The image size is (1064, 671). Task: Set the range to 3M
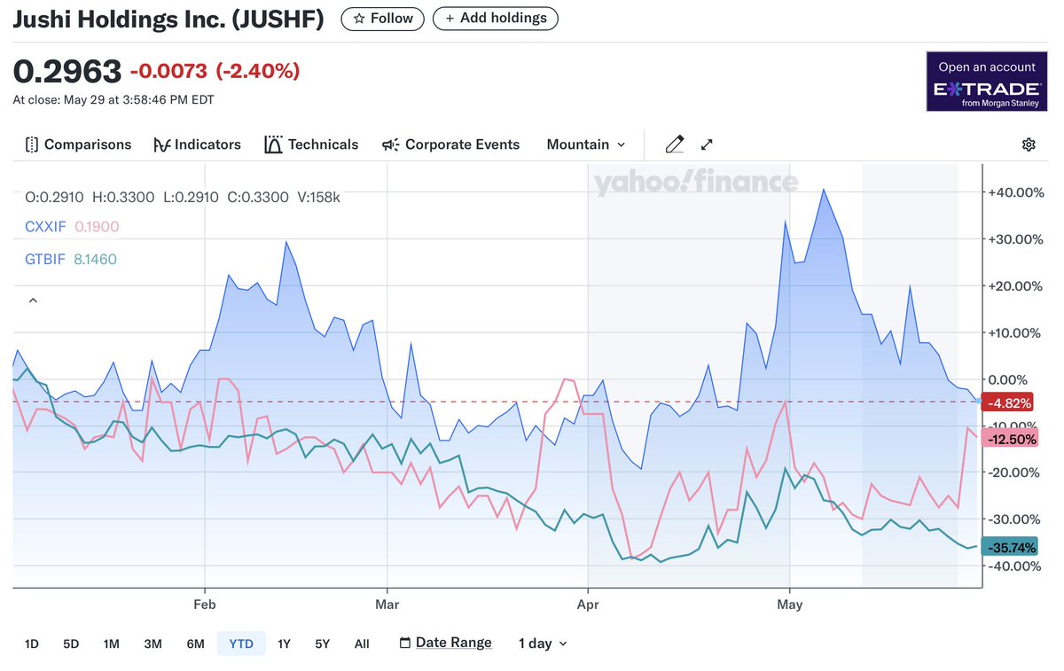click(x=153, y=644)
